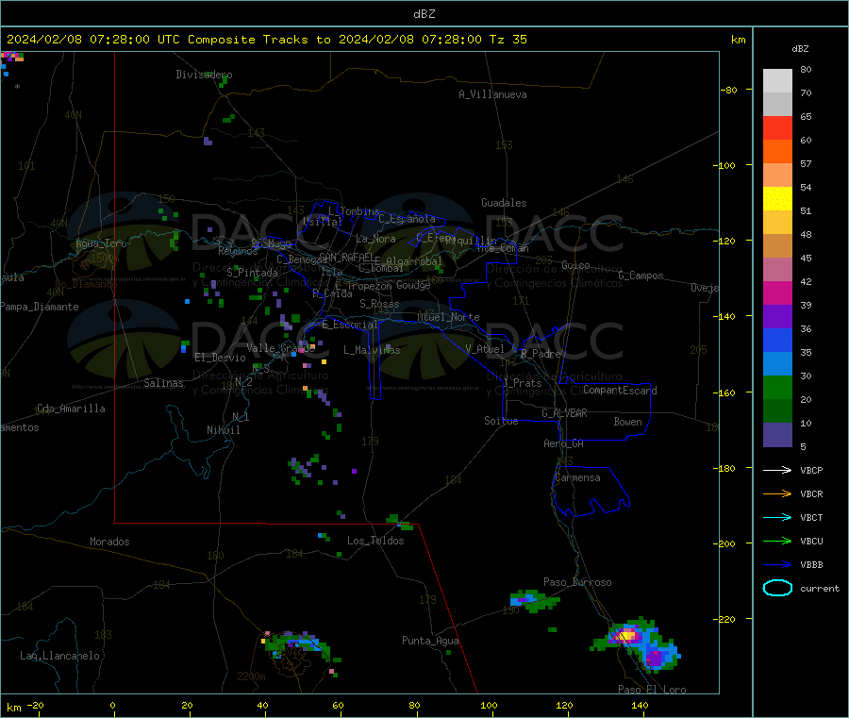Image resolution: width=849 pixels, height=718 pixels.
Task: Click the 'Los_Toldos' map label
Action: pos(375,541)
